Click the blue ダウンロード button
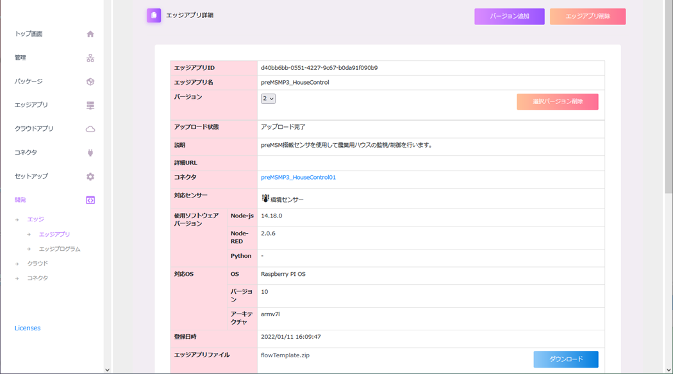Viewport: 673px width, 374px height. click(x=566, y=359)
